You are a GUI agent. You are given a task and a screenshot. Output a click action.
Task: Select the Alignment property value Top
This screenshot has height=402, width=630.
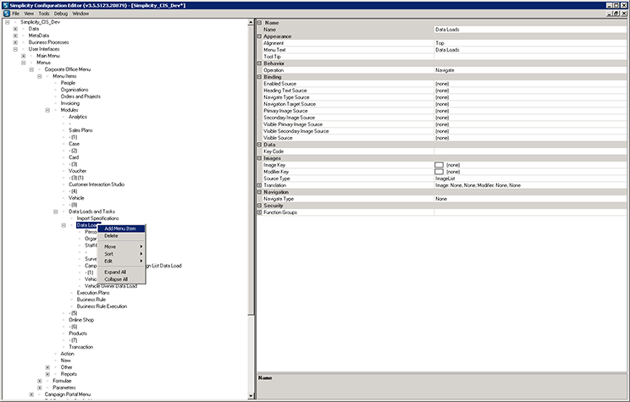point(530,43)
